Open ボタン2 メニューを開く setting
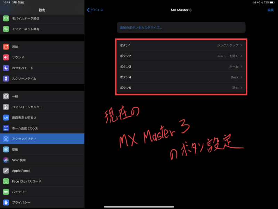278x209 pixels. click(181, 56)
